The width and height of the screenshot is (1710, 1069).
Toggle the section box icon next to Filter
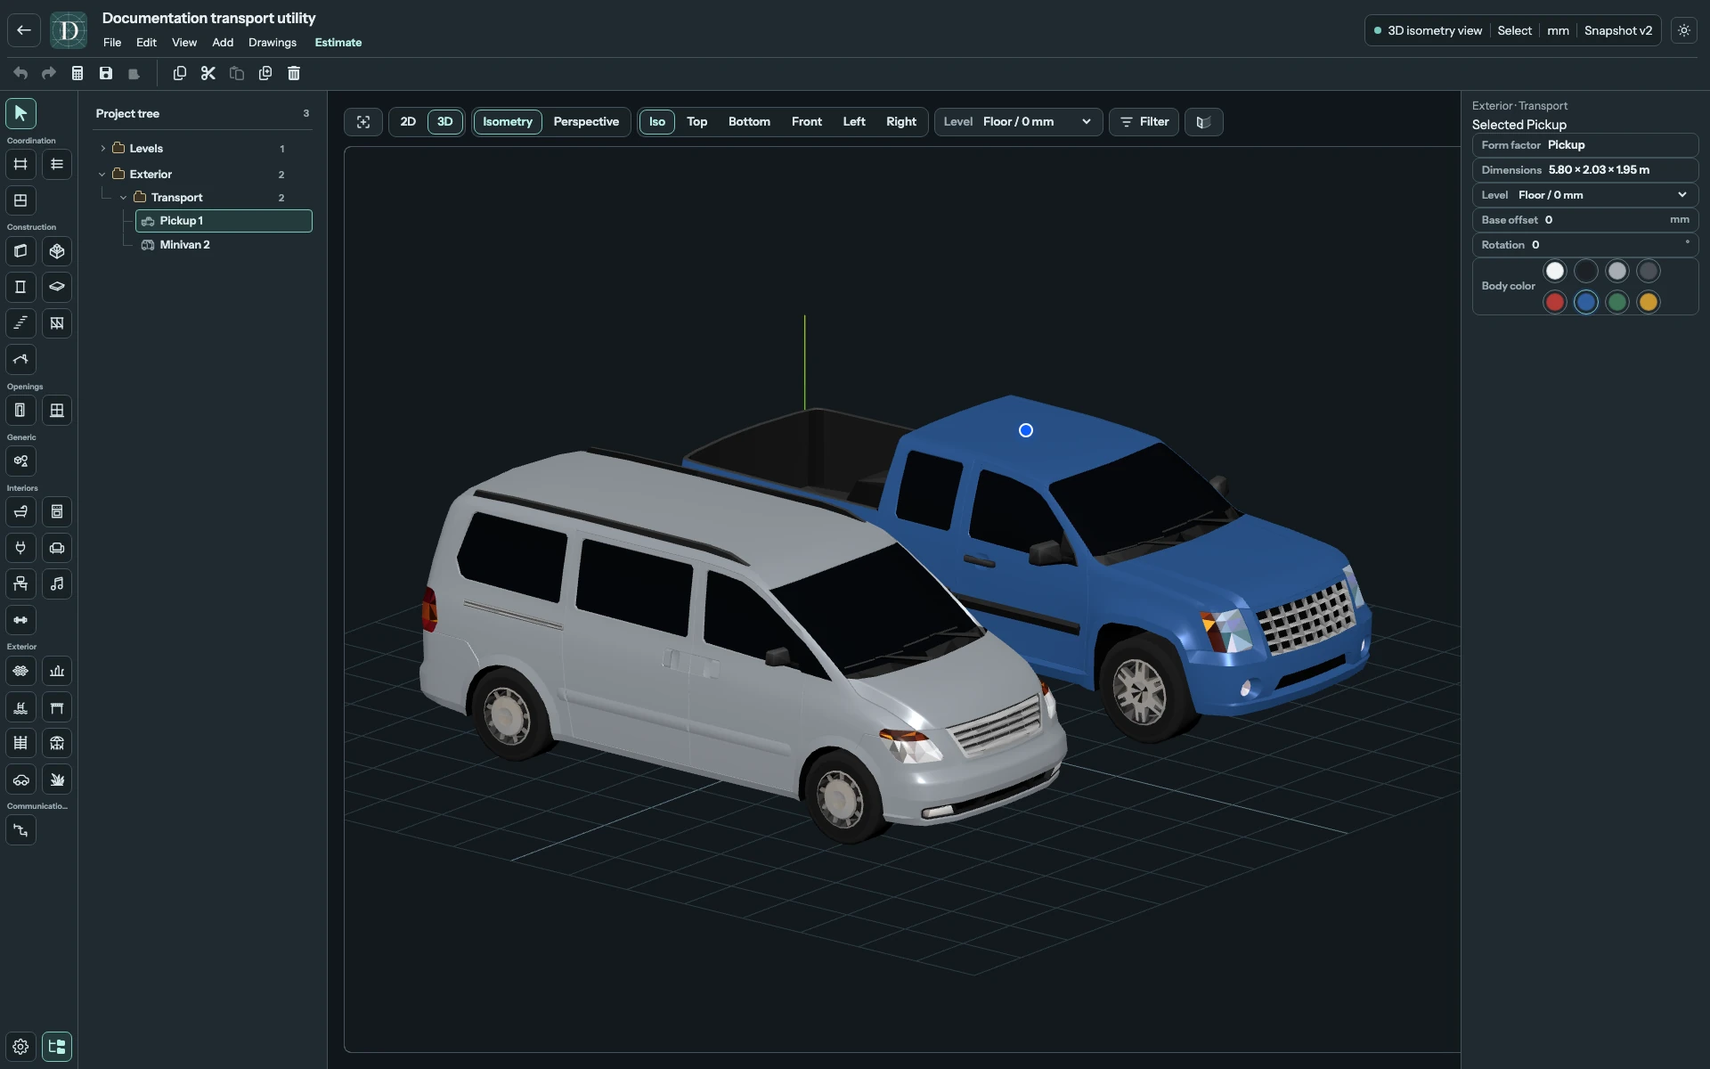[x=1204, y=122]
